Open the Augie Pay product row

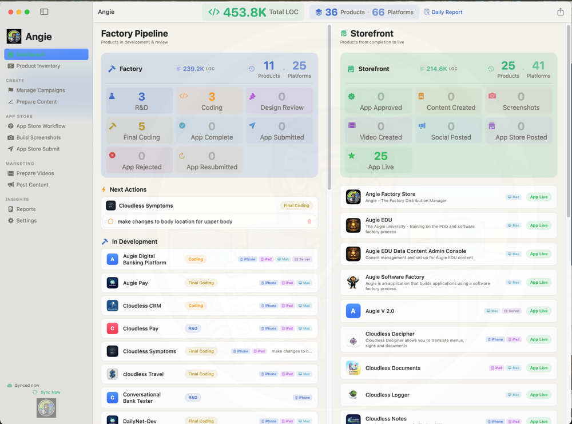click(x=209, y=283)
